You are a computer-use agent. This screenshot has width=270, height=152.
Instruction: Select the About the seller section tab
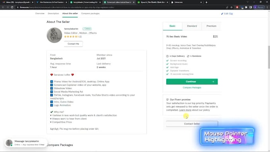click(70, 13)
